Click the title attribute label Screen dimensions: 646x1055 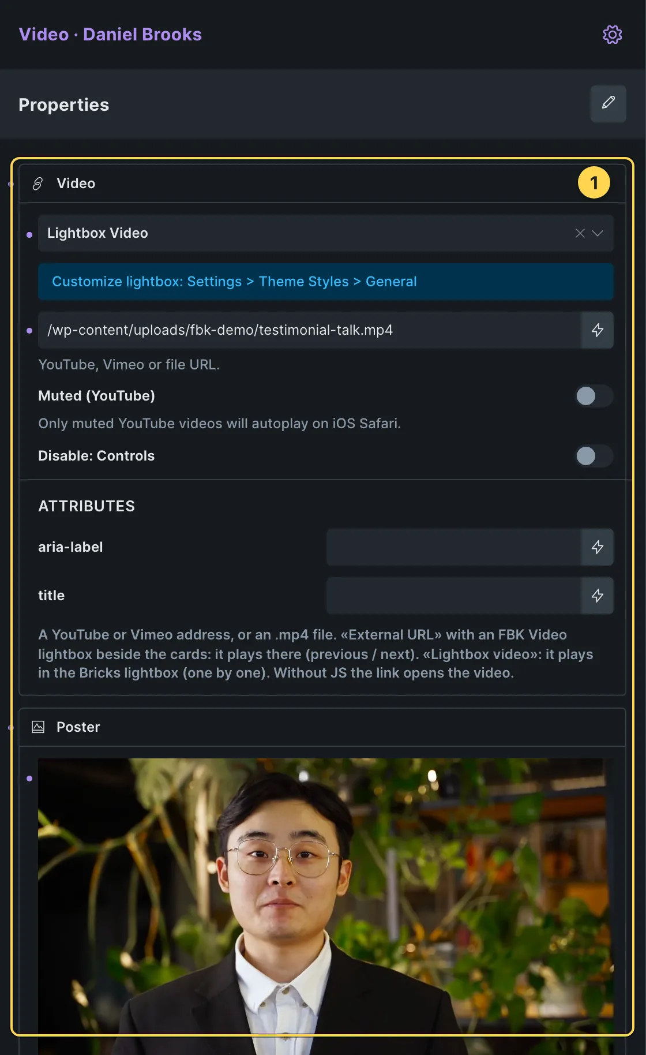pos(51,596)
